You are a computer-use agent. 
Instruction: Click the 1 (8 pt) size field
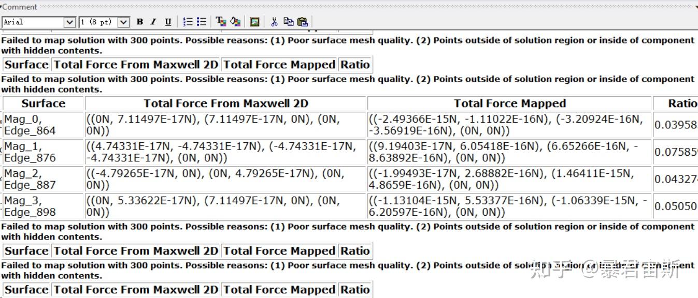(98, 22)
